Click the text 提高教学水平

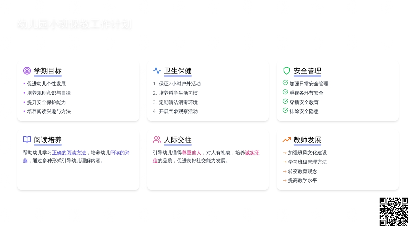point(303,181)
